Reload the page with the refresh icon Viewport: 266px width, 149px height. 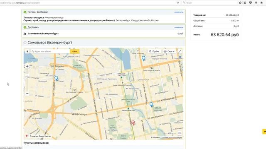click(178, 3)
